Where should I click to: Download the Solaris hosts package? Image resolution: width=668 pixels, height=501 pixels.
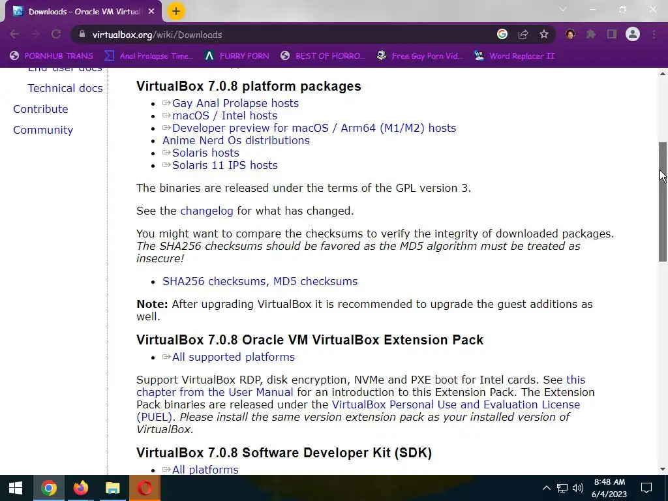[x=205, y=153]
